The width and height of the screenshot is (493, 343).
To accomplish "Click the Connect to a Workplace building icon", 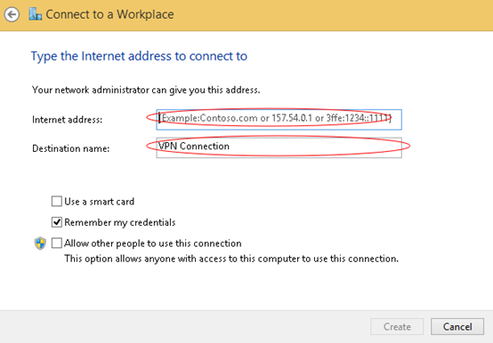I will coord(35,14).
